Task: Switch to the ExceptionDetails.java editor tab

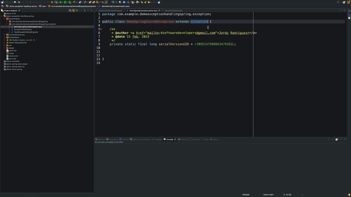Action: 173,10
